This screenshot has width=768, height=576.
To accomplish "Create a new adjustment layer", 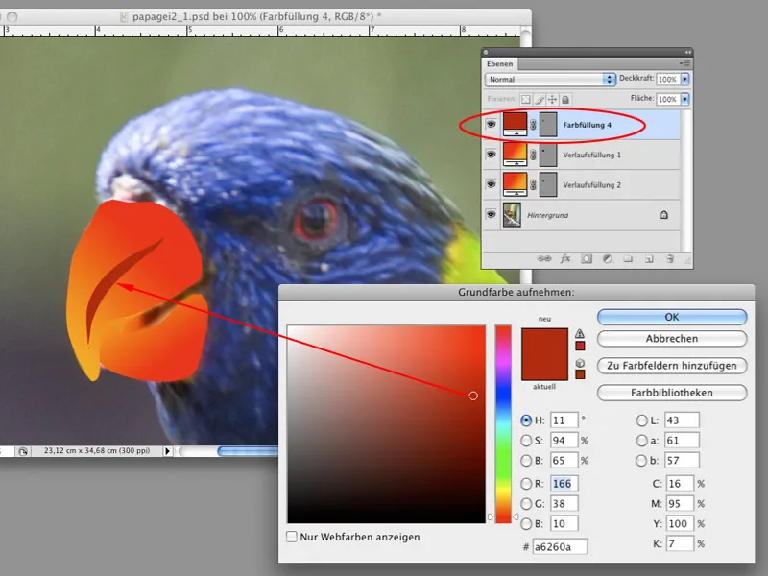I will tap(607, 258).
